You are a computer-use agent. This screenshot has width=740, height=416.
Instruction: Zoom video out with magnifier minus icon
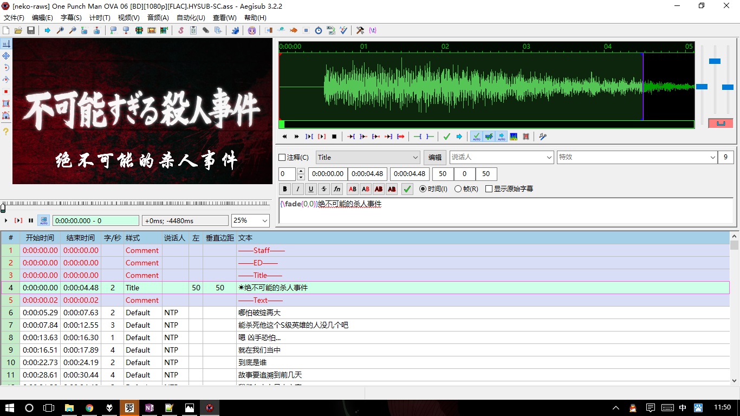[x=72, y=30]
